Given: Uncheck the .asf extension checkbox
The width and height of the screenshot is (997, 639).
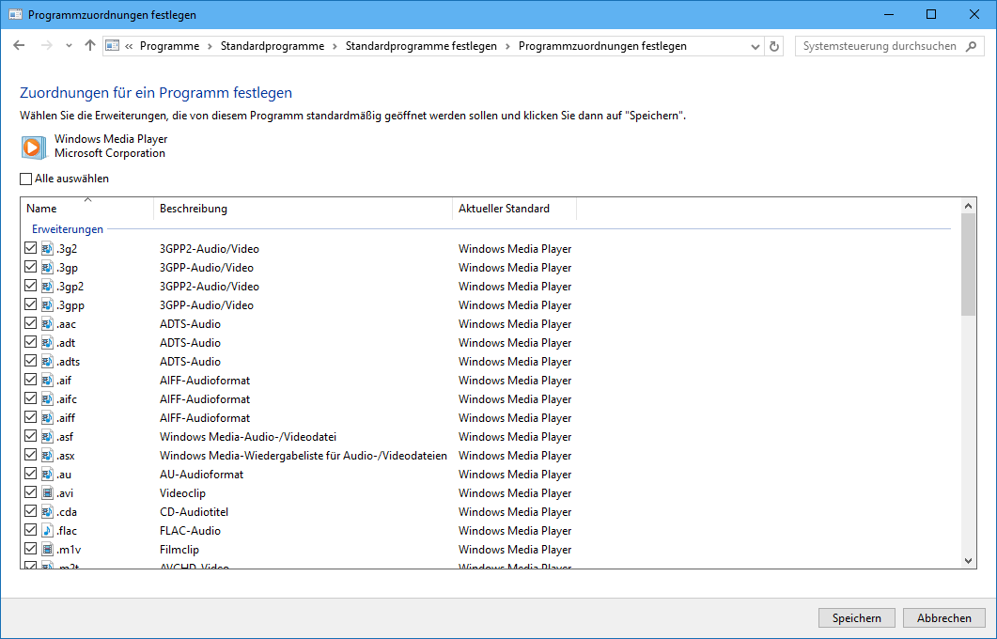Looking at the screenshot, I should [x=30, y=436].
